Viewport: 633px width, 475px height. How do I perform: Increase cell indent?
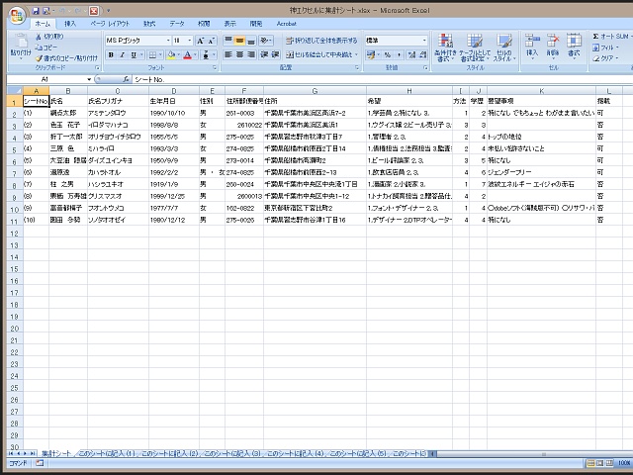[x=275, y=54]
